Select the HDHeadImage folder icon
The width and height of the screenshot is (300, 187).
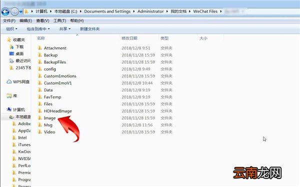(40, 111)
